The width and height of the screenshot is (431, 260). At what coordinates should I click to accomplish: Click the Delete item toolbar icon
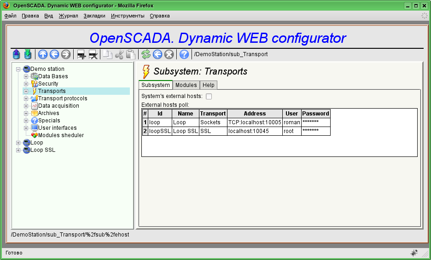click(93, 55)
